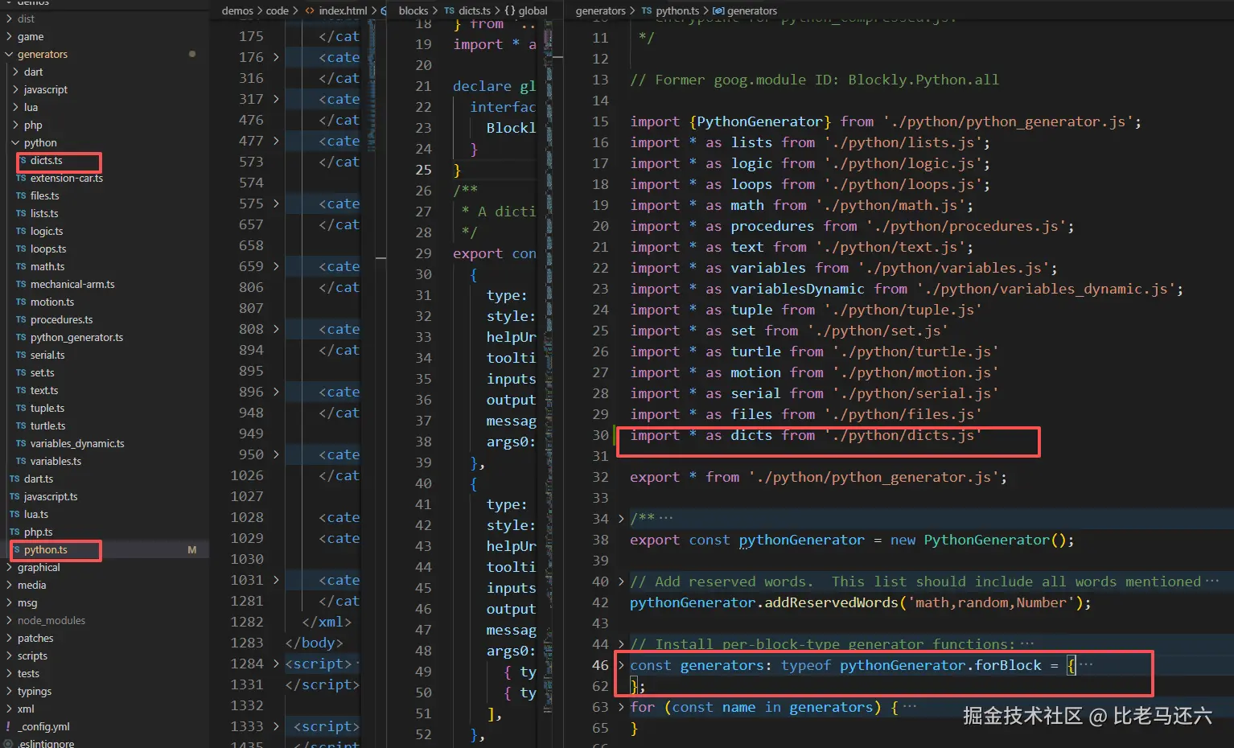Unfold the for loop at line 63
Screen dimensions: 1234x748
pos(621,707)
